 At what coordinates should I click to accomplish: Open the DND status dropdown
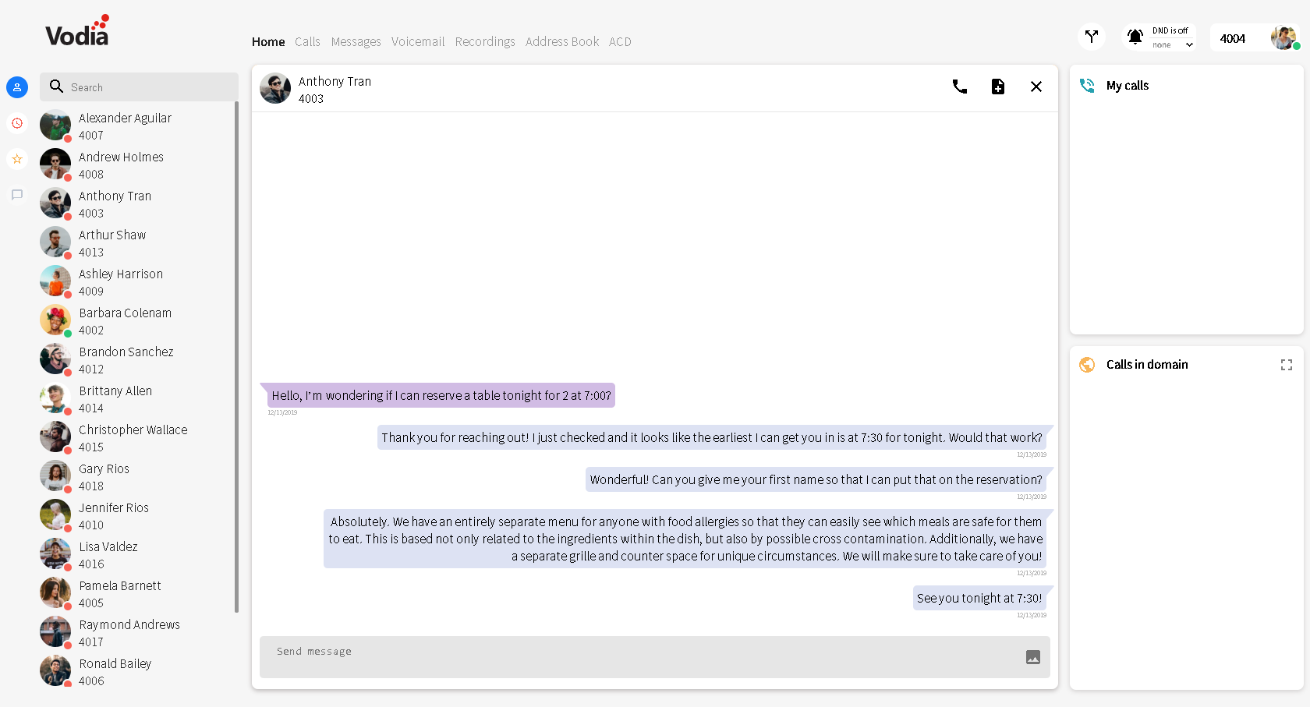1174,44
